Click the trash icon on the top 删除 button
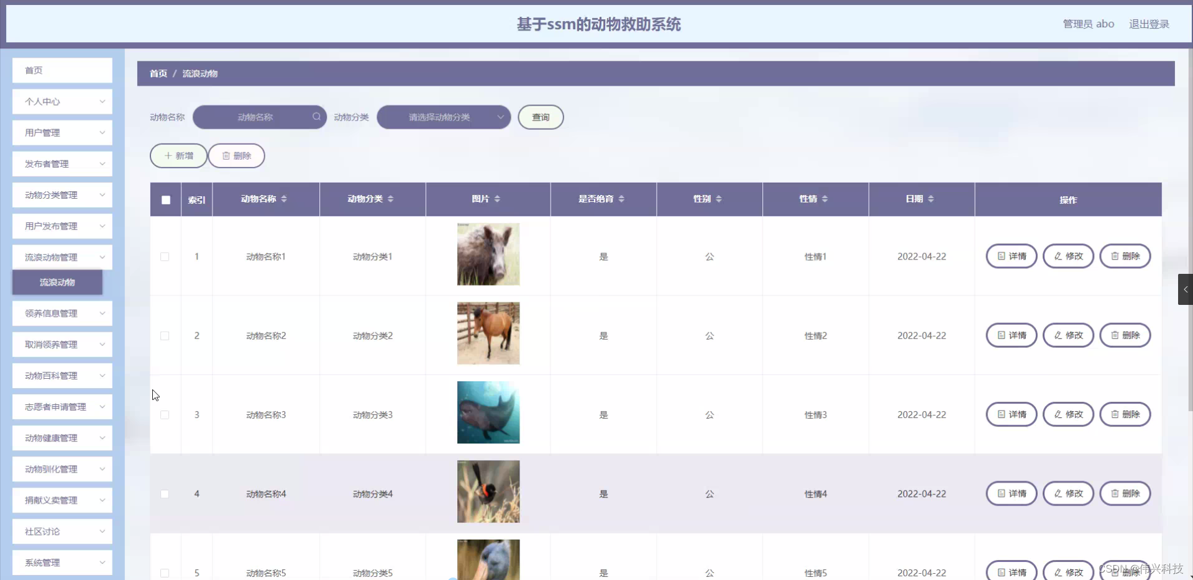 226,155
